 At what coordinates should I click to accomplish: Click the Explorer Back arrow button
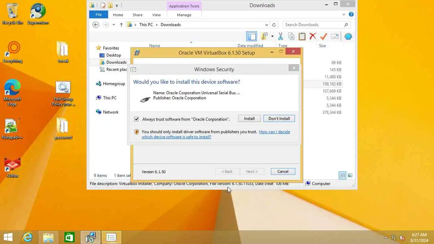coord(96,25)
